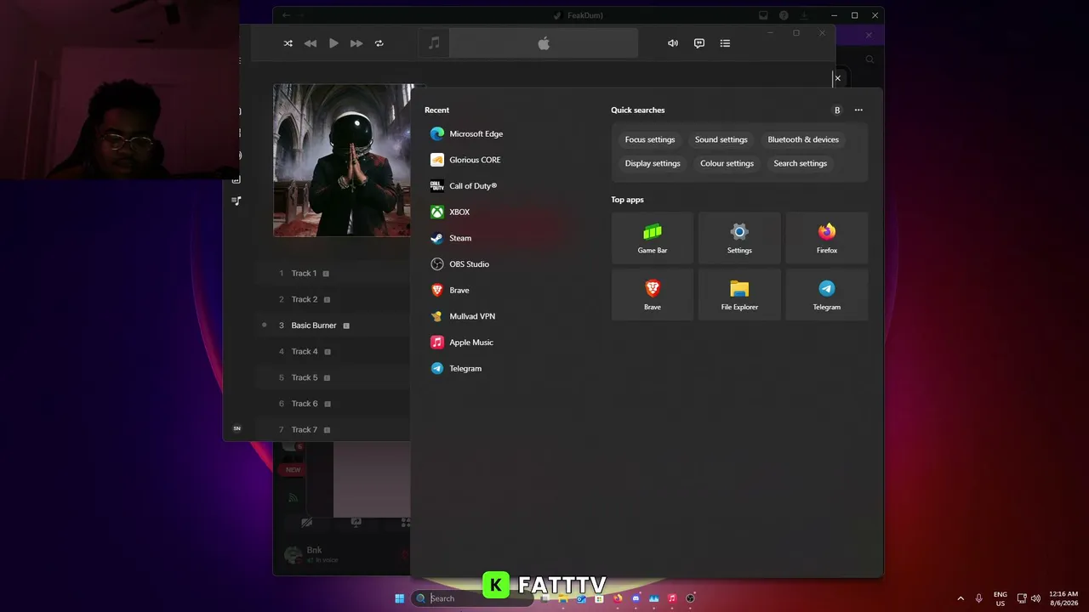Image resolution: width=1089 pixels, height=612 pixels.
Task: Click the download icon in the back window title bar
Action: [804, 15]
